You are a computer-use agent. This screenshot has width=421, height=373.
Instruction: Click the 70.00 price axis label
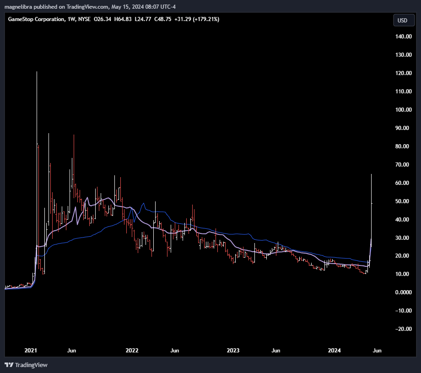pos(402,165)
